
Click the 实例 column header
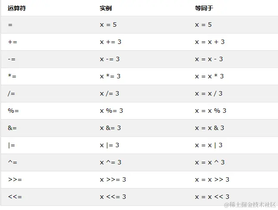(106, 8)
